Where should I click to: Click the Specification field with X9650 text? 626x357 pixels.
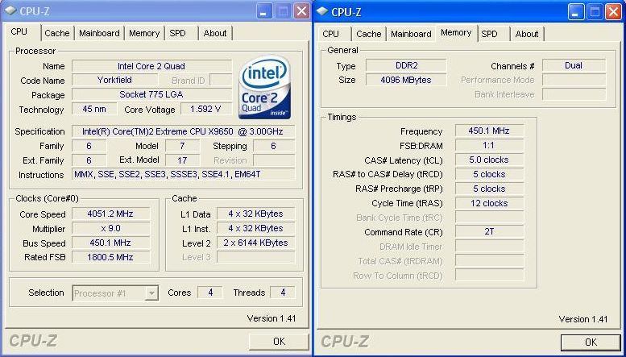(183, 131)
